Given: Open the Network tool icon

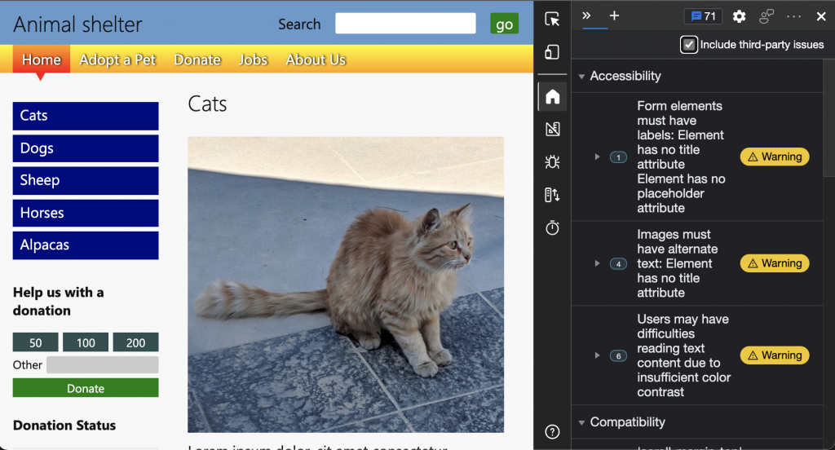Looking at the screenshot, I should click(x=552, y=195).
